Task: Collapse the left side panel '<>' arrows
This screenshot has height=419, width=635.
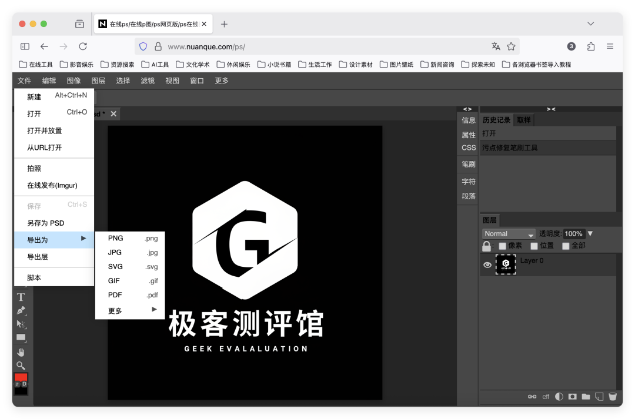Action: (467, 109)
